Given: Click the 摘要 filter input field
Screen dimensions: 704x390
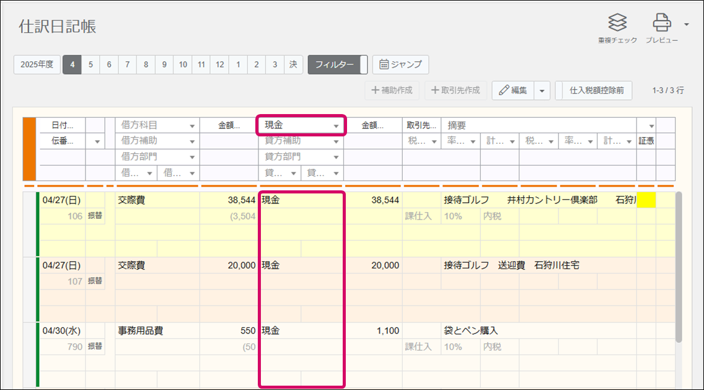Looking at the screenshot, I should [x=539, y=125].
